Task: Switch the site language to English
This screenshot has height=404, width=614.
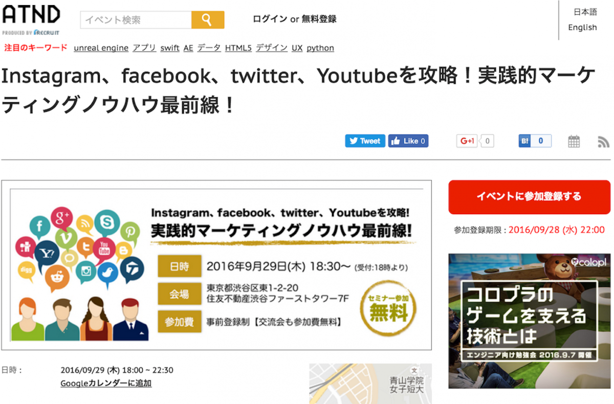Action: tap(582, 28)
